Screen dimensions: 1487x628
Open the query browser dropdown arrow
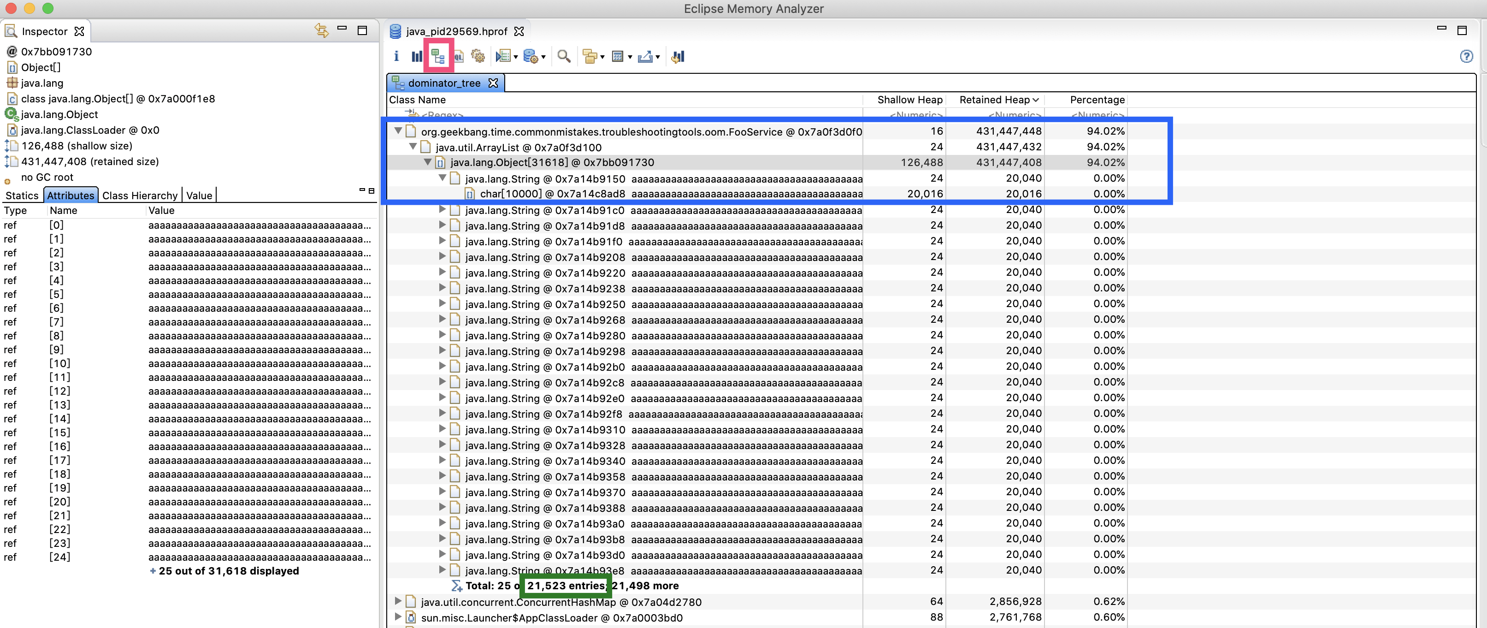tap(543, 57)
